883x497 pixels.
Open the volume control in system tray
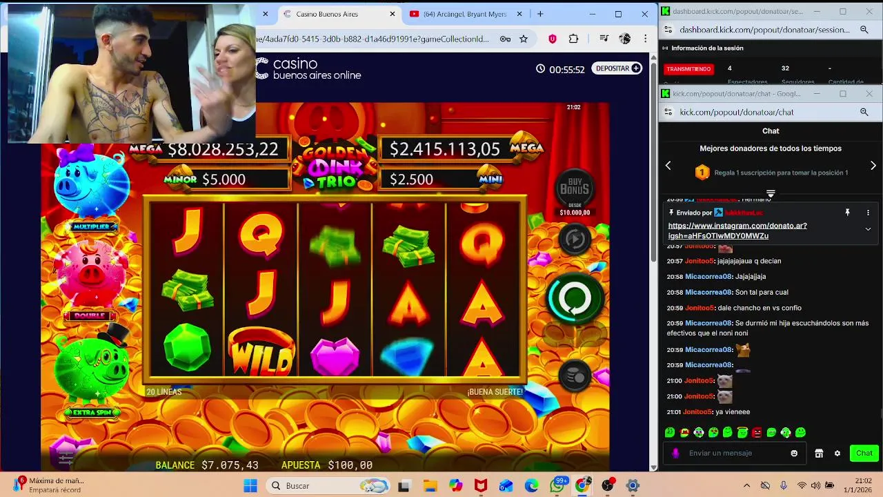(815, 485)
